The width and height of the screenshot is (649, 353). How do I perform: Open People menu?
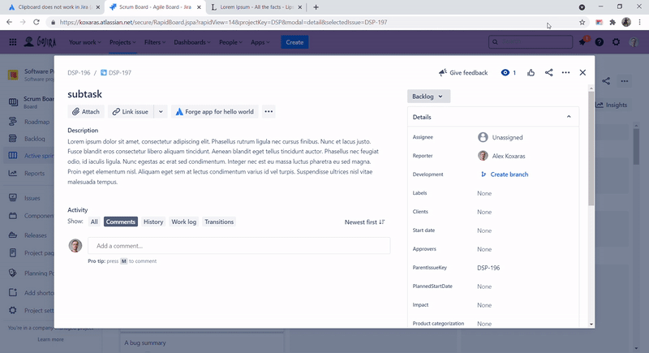(x=230, y=42)
